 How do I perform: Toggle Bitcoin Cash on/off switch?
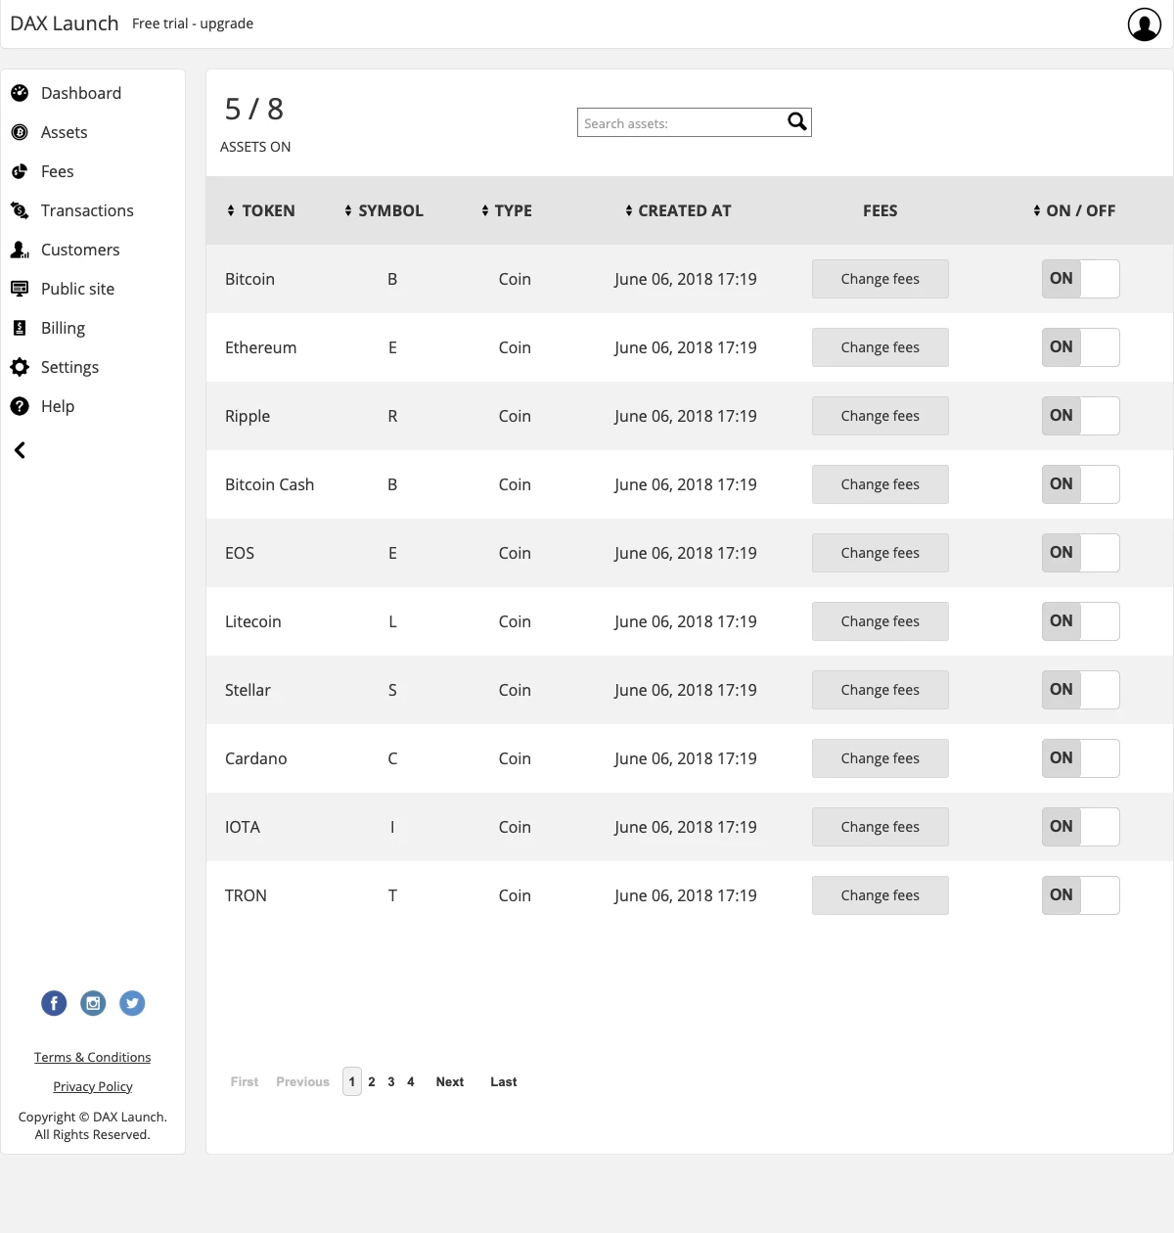point(1081,484)
